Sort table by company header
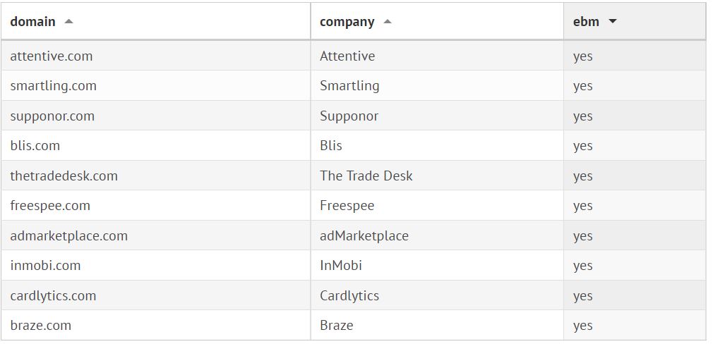 347,22
